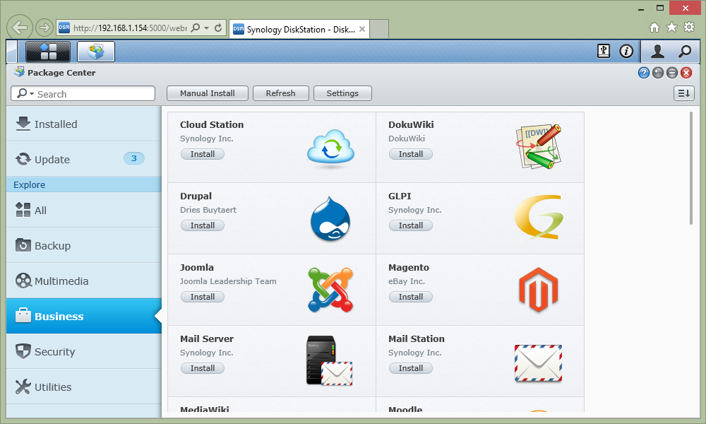
Task: Install GLPI package
Action: coord(411,225)
